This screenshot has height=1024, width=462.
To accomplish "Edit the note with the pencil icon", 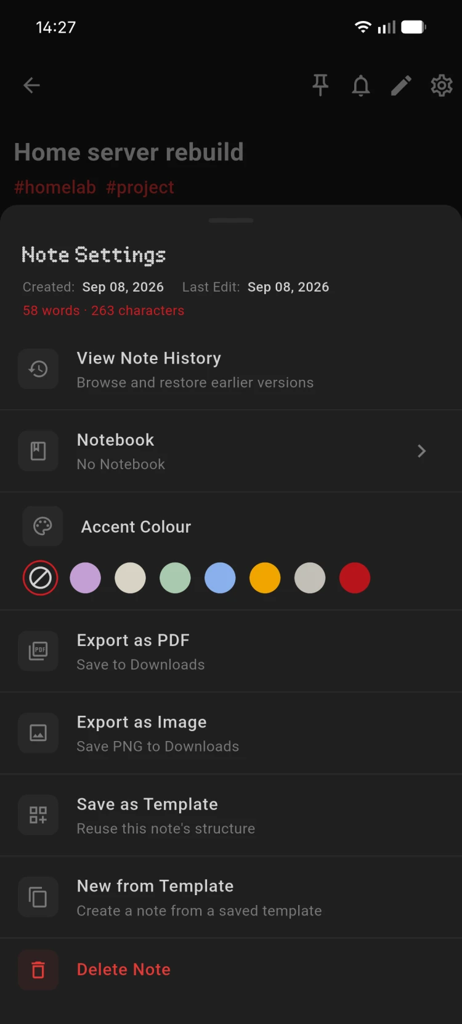I will (401, 86).
